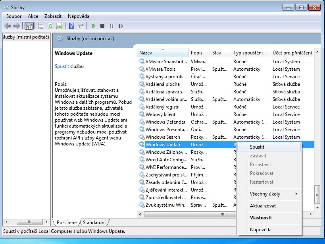Image resolution: width=325 pixels, height=244 pixels.
Task: Open the Zobrazit menu
Action: click(53, 16)
